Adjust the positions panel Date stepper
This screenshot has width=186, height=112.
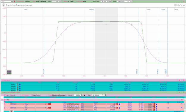tap(106, 95)
